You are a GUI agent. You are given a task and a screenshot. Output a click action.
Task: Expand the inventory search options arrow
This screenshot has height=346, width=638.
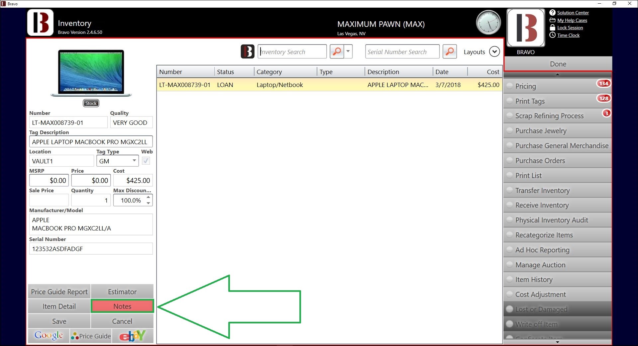(348, 51)
